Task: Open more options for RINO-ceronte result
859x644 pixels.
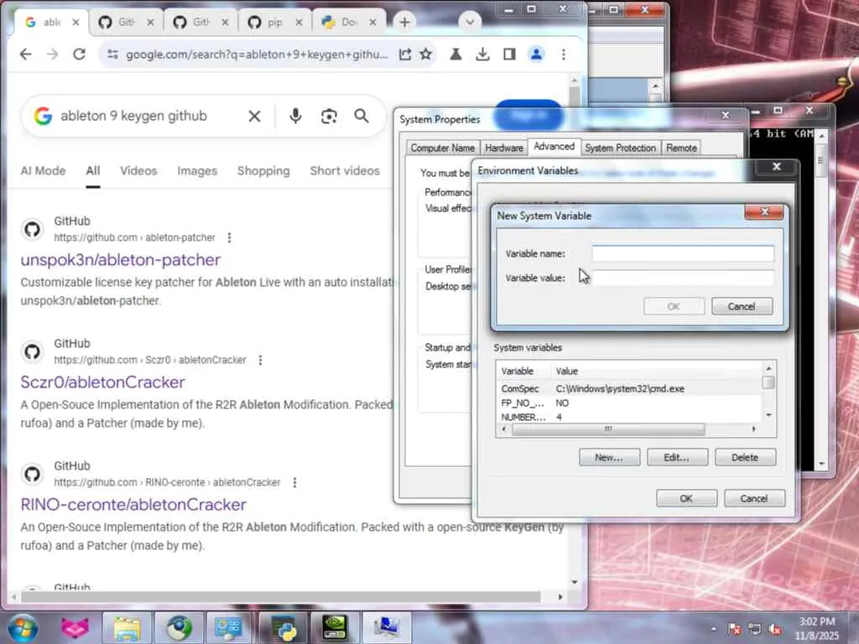Action: (294, 482)
